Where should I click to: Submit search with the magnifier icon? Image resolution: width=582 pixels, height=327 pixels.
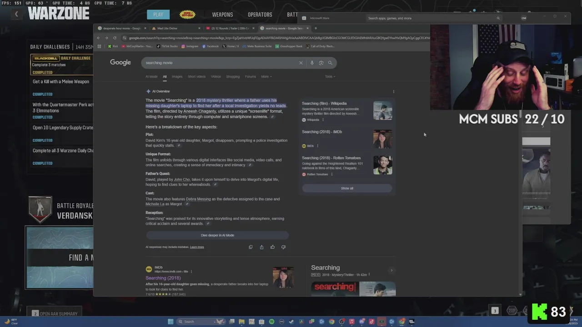coord(330,63)
